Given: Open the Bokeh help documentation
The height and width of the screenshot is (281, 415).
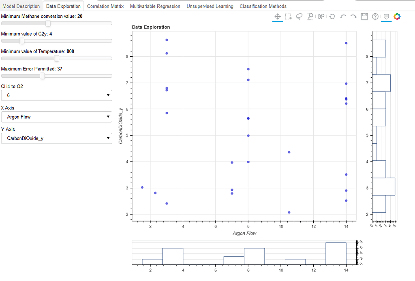Looking at the screenshot, I should pyautogui.click(x=375, y=16).
